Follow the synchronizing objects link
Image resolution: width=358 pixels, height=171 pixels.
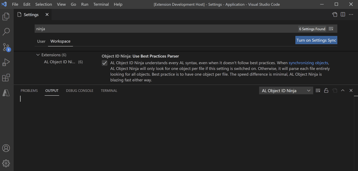(309, 63)
